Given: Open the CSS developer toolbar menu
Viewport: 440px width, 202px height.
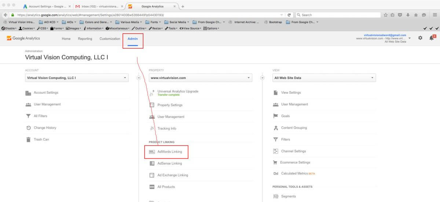Looking at the screenshot, I should click(43, 28).
